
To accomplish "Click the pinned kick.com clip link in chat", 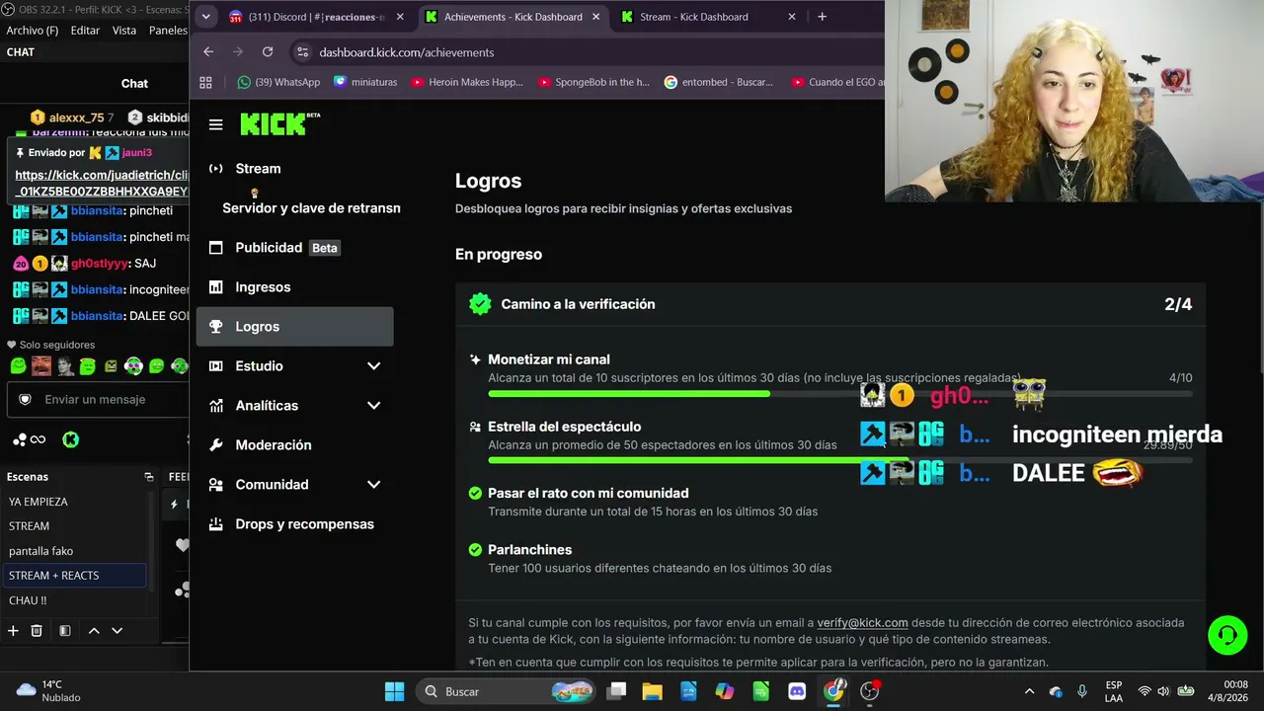I will [x=102, y=183].
